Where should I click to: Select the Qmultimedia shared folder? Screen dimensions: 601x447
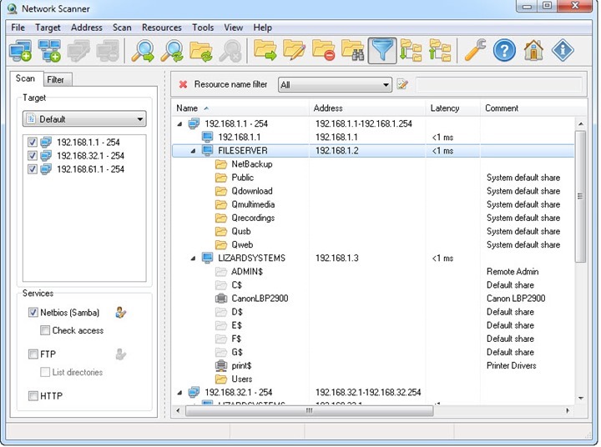[x=252, y=204]
